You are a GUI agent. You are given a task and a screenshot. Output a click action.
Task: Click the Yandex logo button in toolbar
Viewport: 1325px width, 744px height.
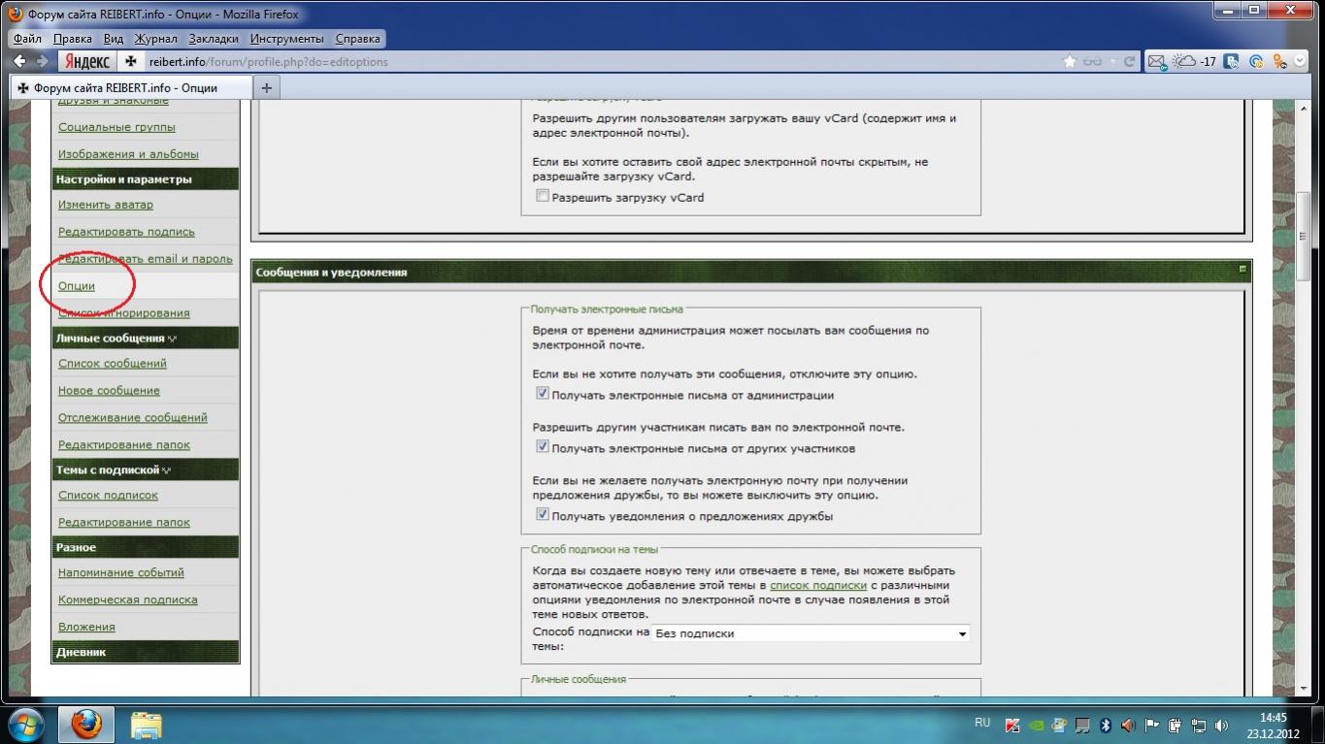click(87, 61)
